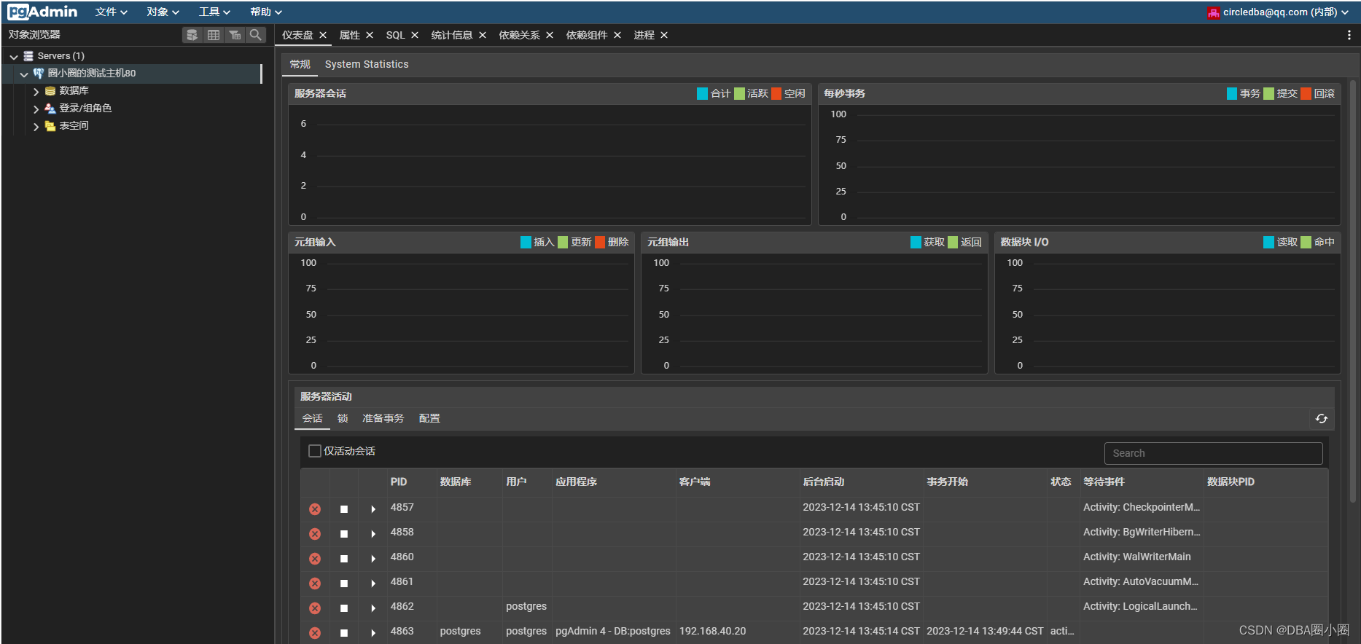The image size is (1361, 644).
Task: Cancel active query for PID 4858
Action: click(x=344, y=534)
